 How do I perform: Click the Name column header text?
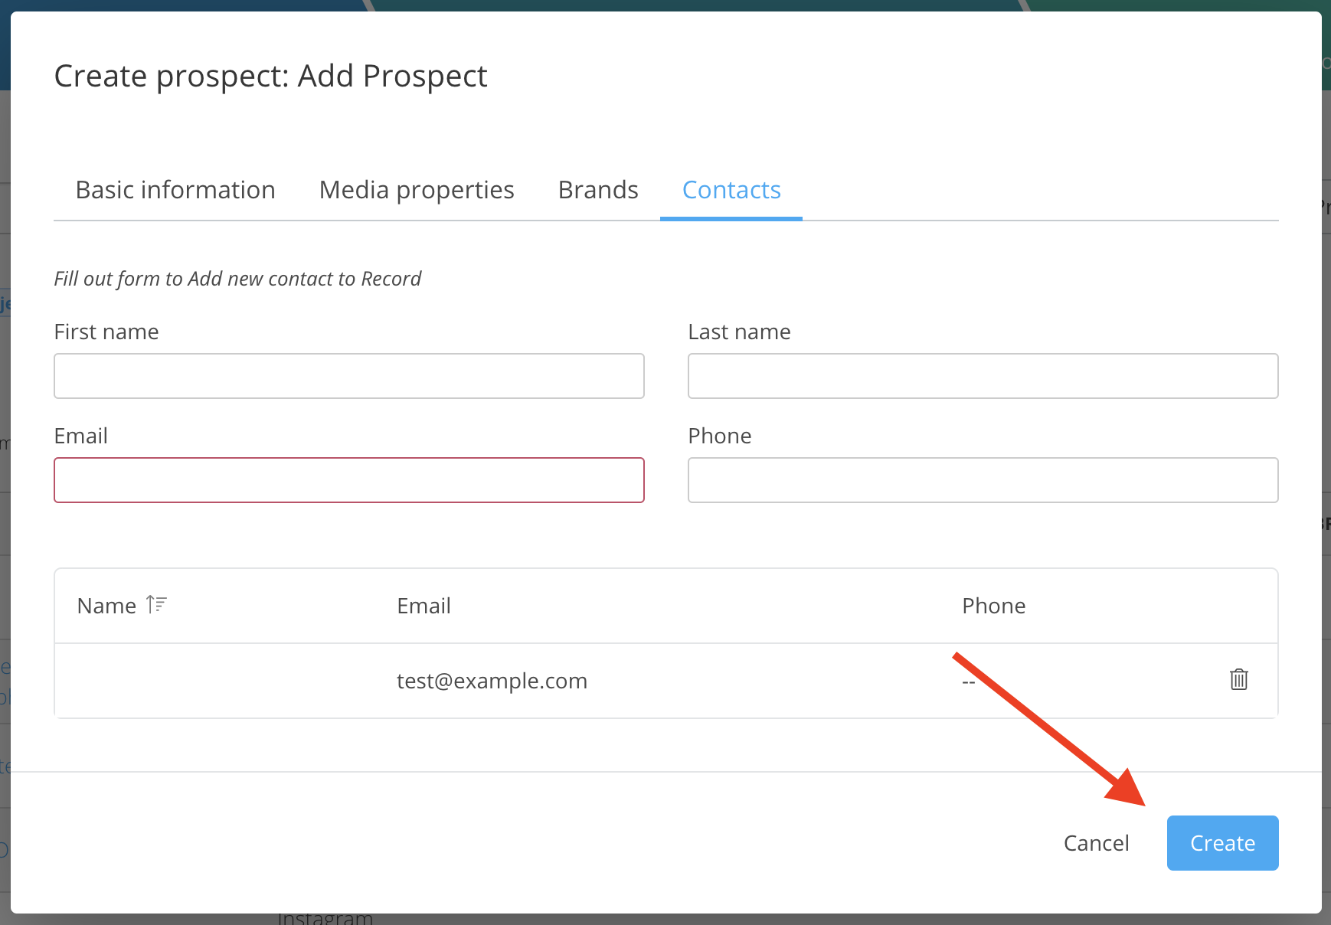pyautogui.click(x=106, y=606)
